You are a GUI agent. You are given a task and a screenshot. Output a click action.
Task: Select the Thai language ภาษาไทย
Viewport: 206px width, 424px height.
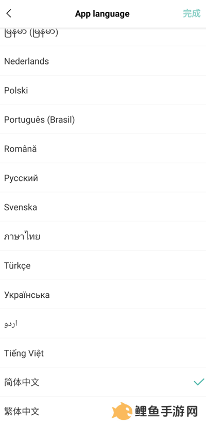pyautogui.click(x=103, y=236)
